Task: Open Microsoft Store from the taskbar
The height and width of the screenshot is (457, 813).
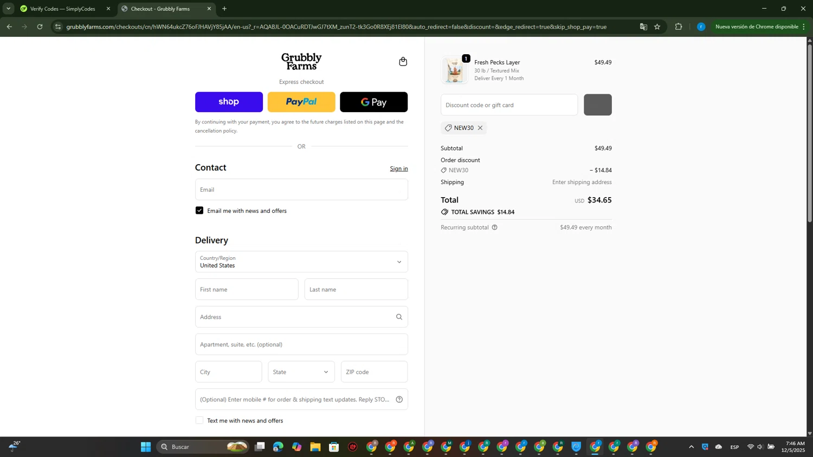Action: pos(334,447)
